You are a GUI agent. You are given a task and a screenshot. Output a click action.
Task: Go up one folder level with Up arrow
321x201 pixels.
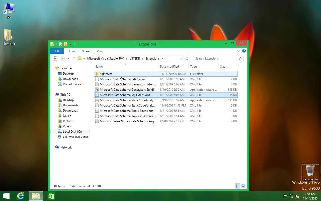pos(74,59)
